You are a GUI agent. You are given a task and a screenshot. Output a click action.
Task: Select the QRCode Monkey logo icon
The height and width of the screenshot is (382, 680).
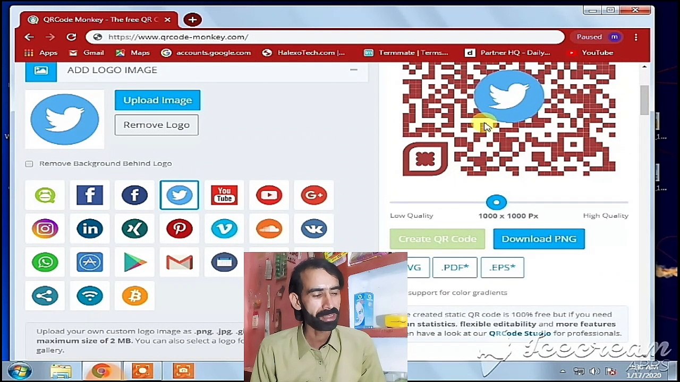pos(45,195)
